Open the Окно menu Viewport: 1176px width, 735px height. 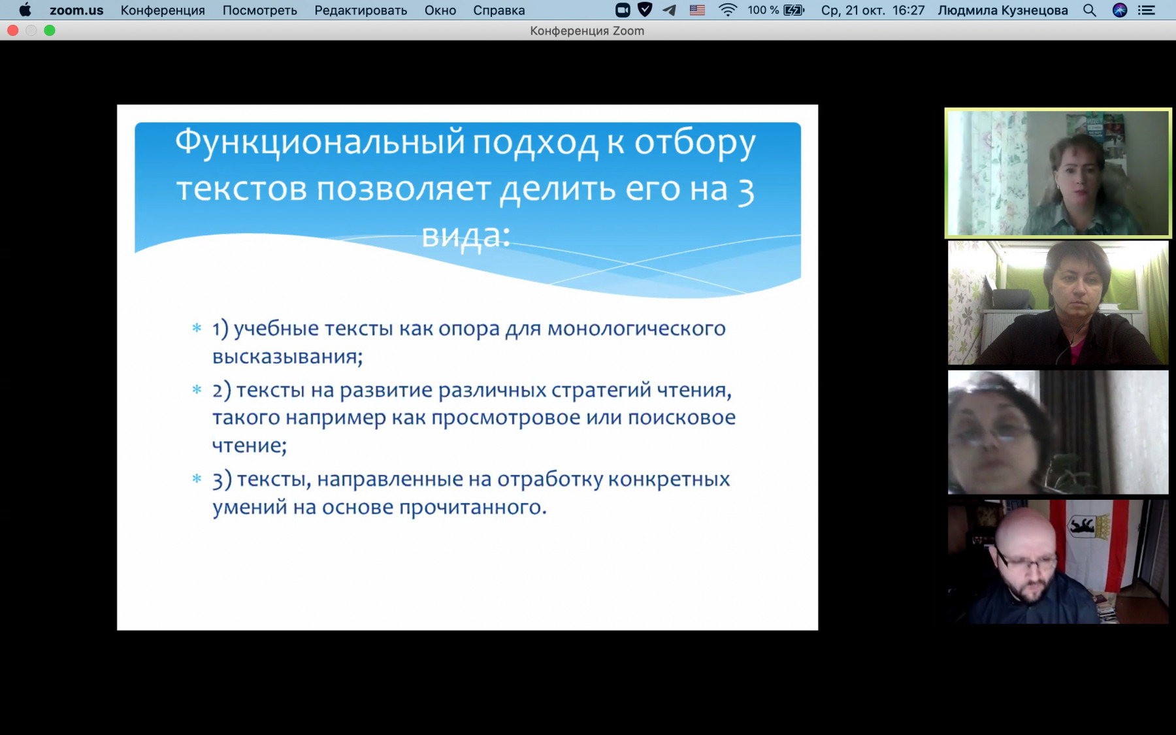440,10
